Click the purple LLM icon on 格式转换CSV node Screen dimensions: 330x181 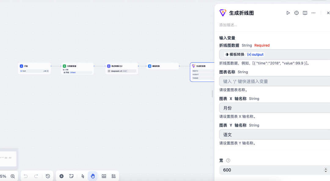coord(108,66)
